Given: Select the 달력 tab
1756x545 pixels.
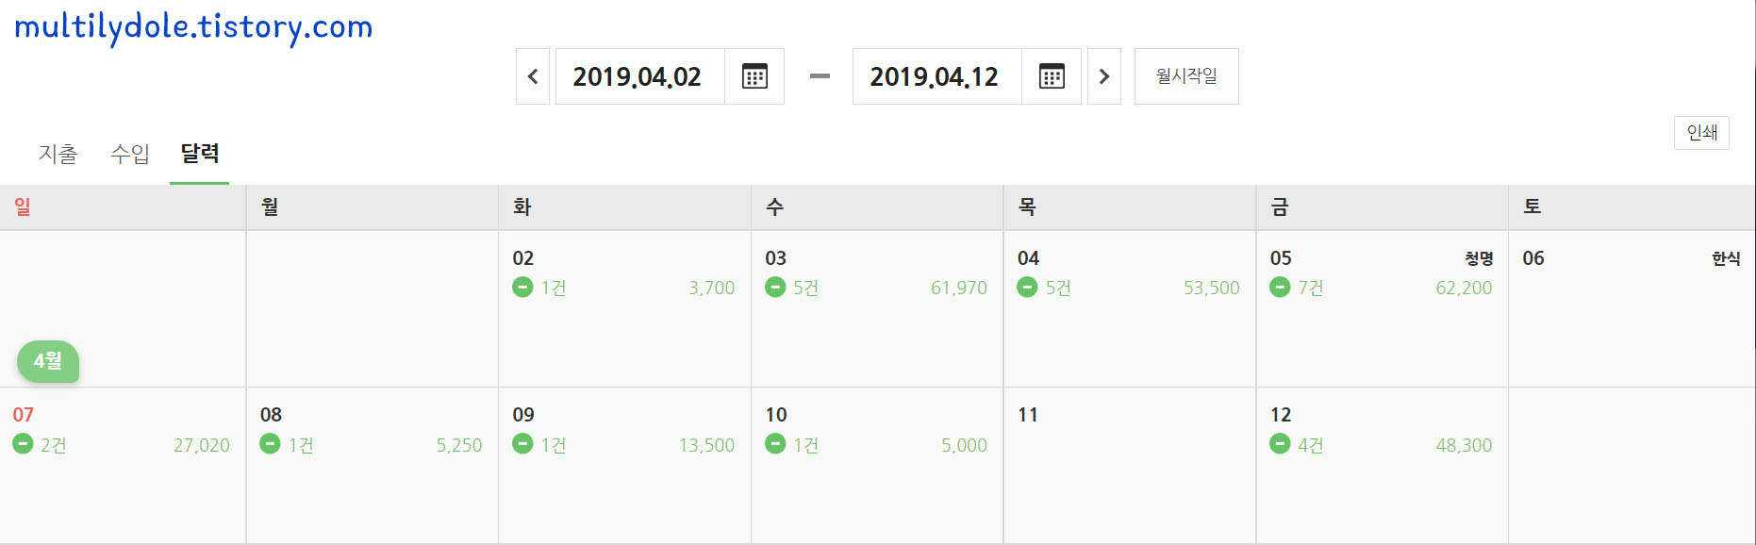Looking at the screenshot, I should tap(200, 154).
